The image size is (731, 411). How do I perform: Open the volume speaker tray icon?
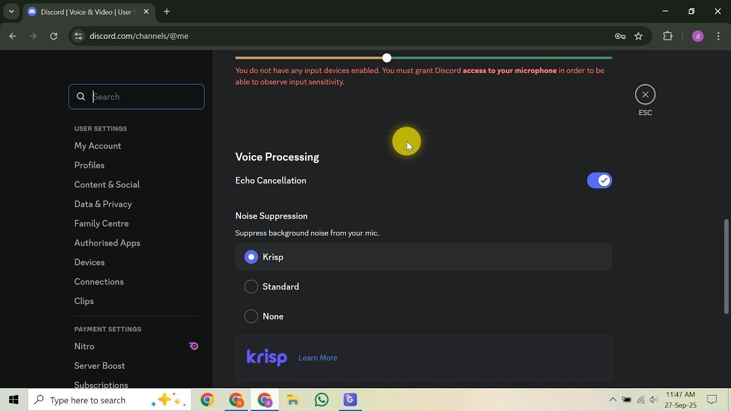tap(654, 400)
